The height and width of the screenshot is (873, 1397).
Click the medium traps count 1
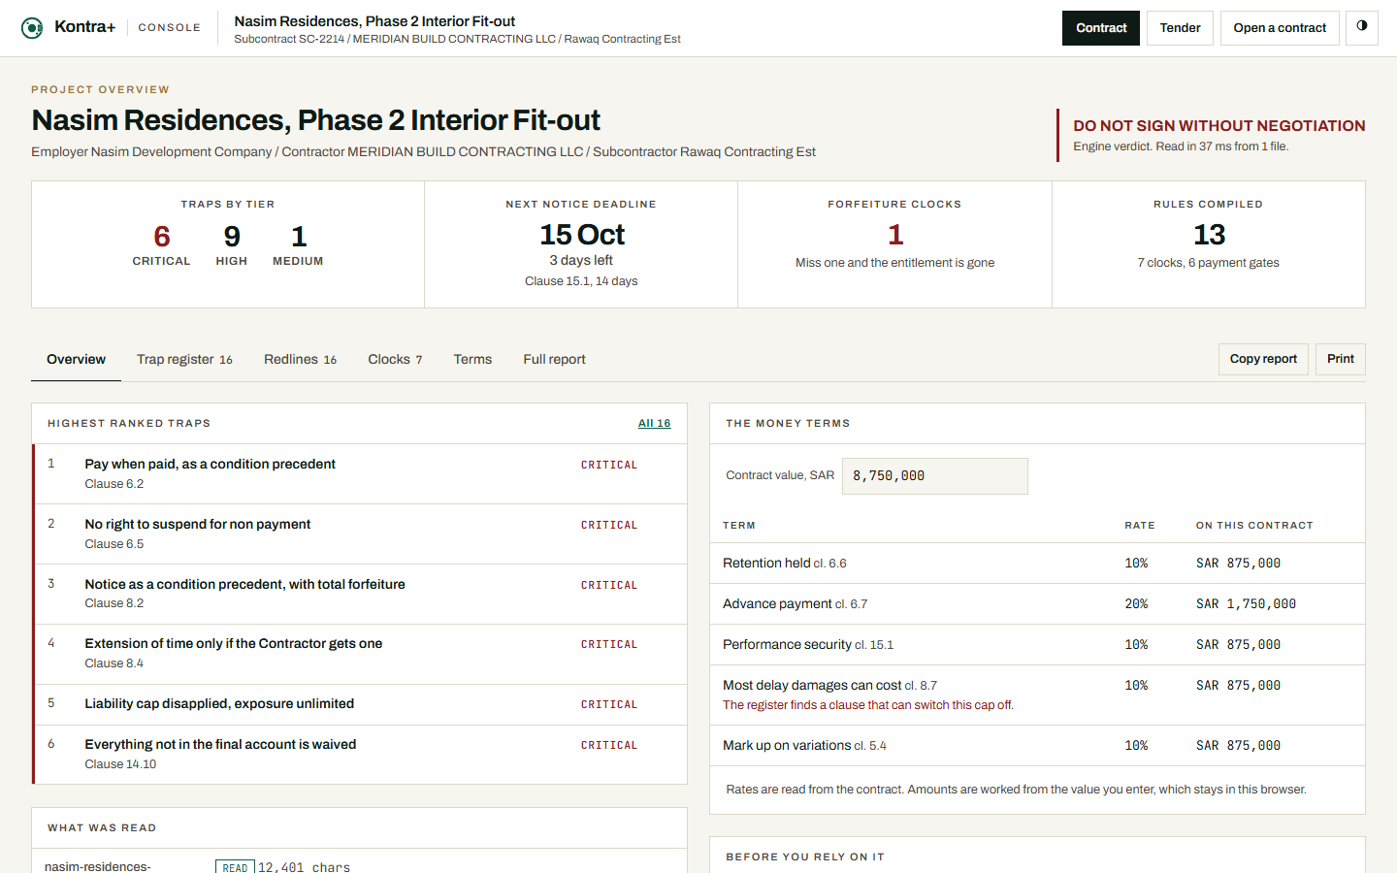[x=299, y=237]
